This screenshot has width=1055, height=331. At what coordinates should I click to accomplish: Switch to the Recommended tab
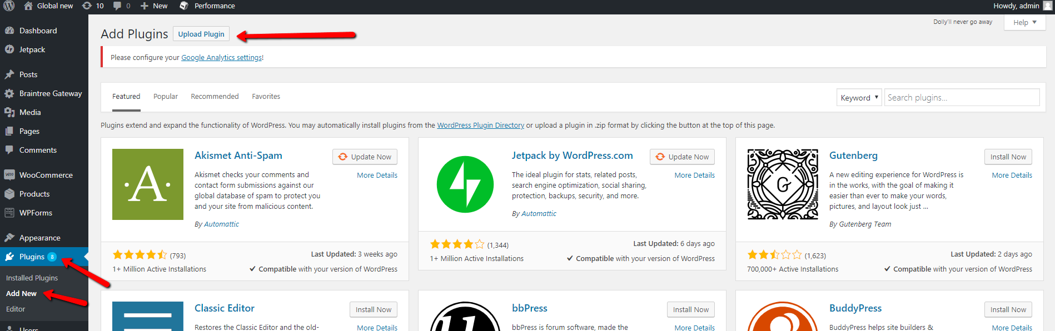tap(215, 97)
